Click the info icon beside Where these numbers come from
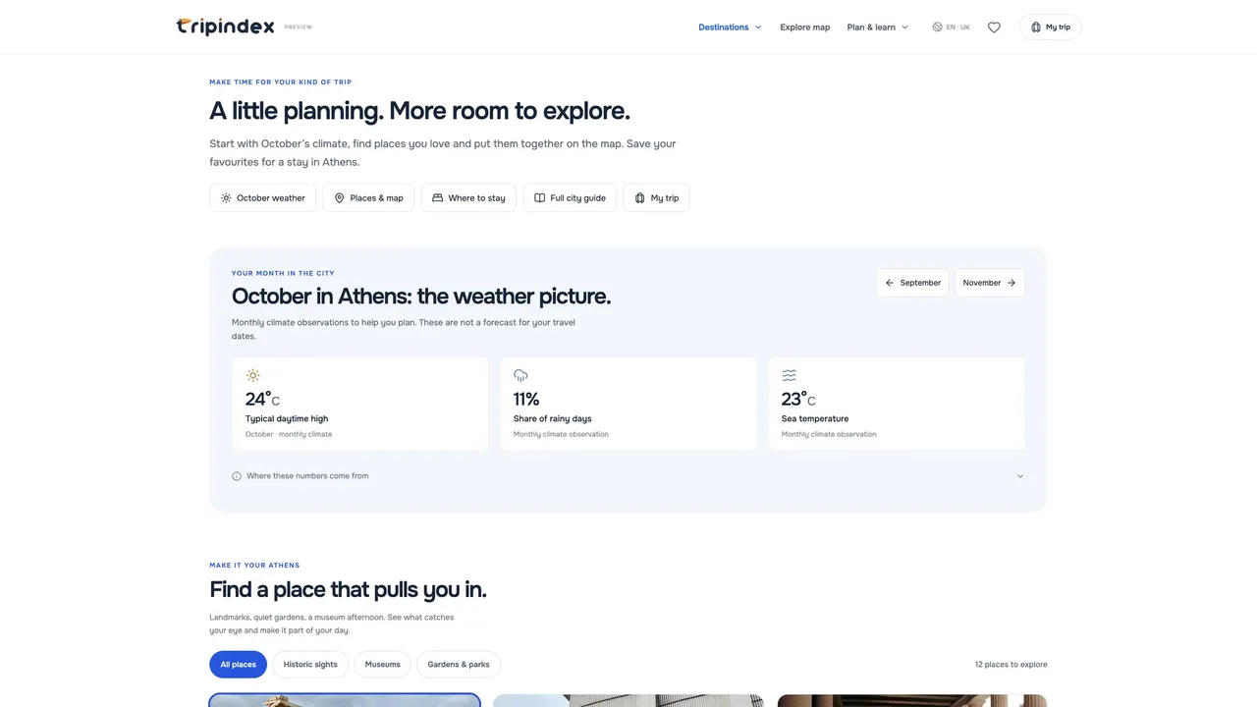The image size is (1257, 707). [237, 476]
